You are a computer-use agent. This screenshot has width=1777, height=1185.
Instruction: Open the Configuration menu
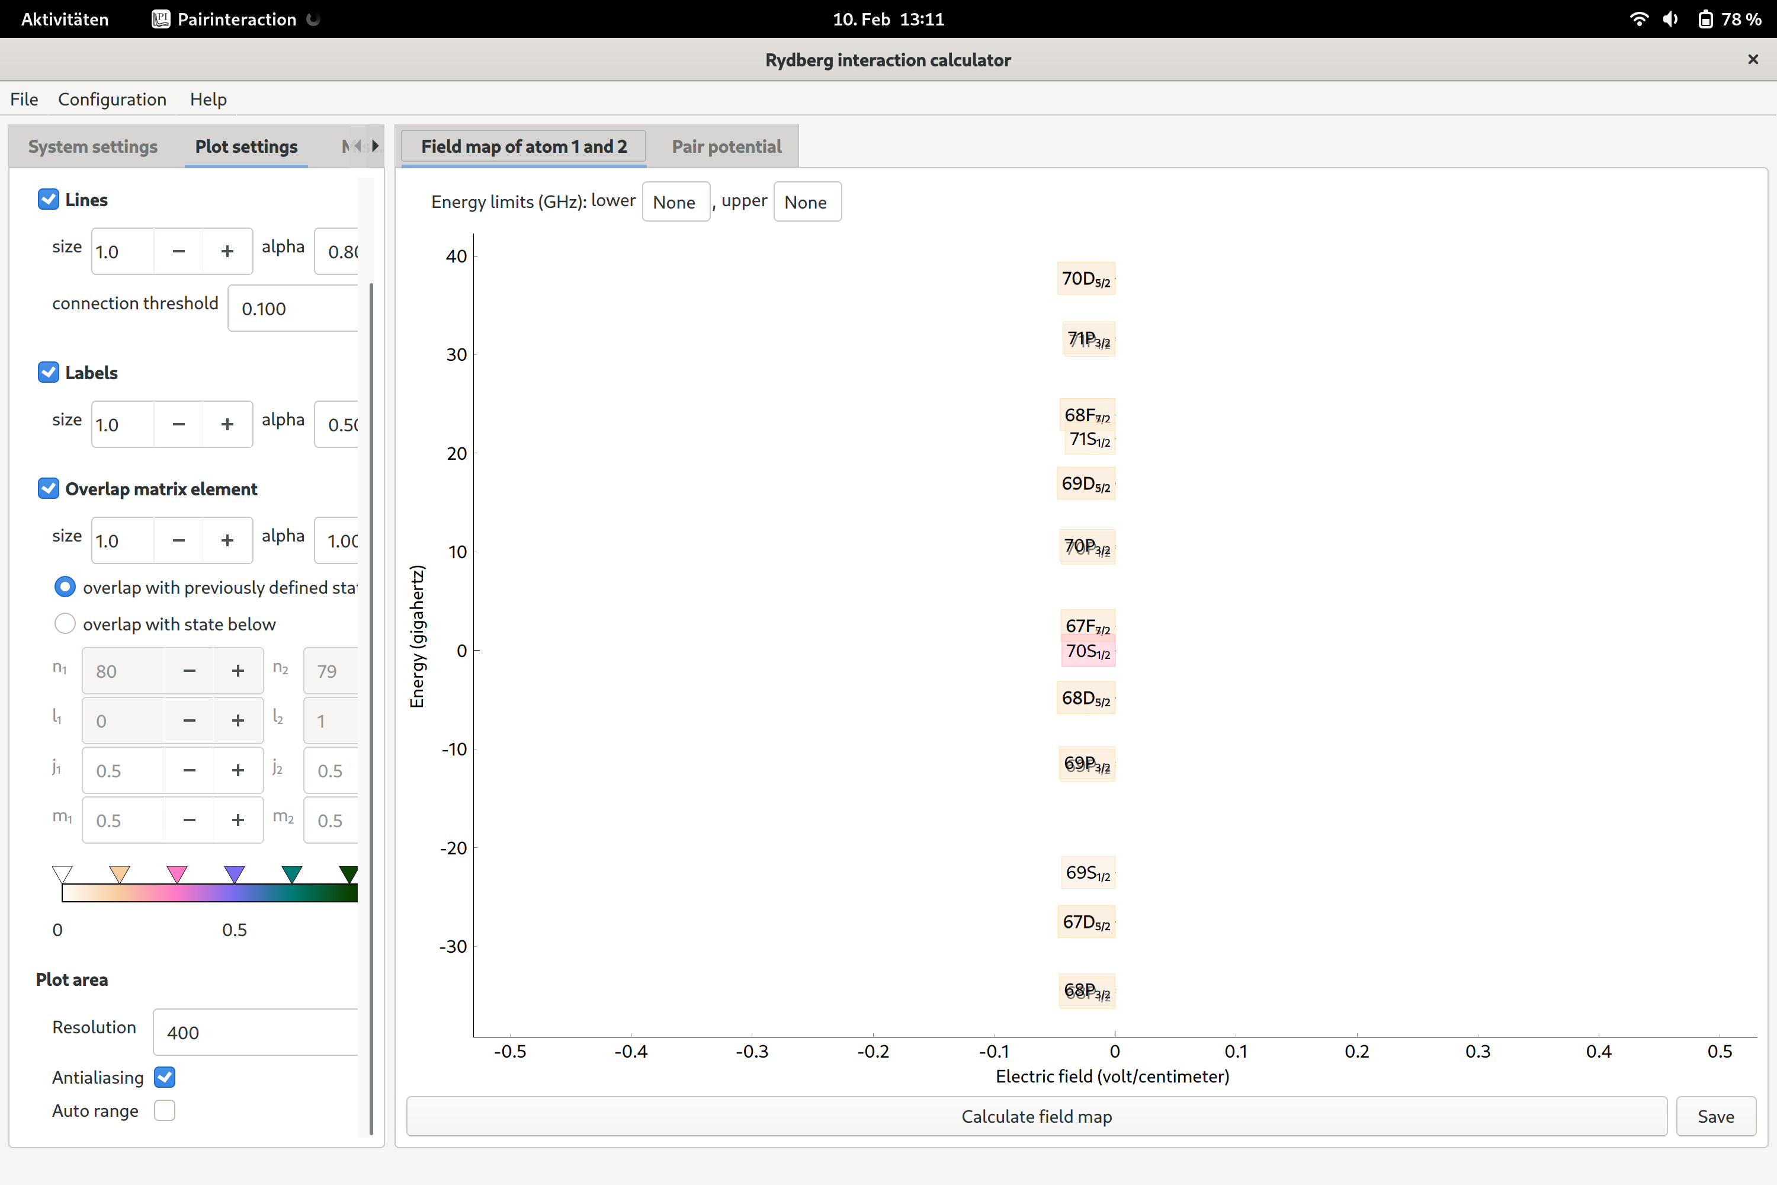(112, 99)
